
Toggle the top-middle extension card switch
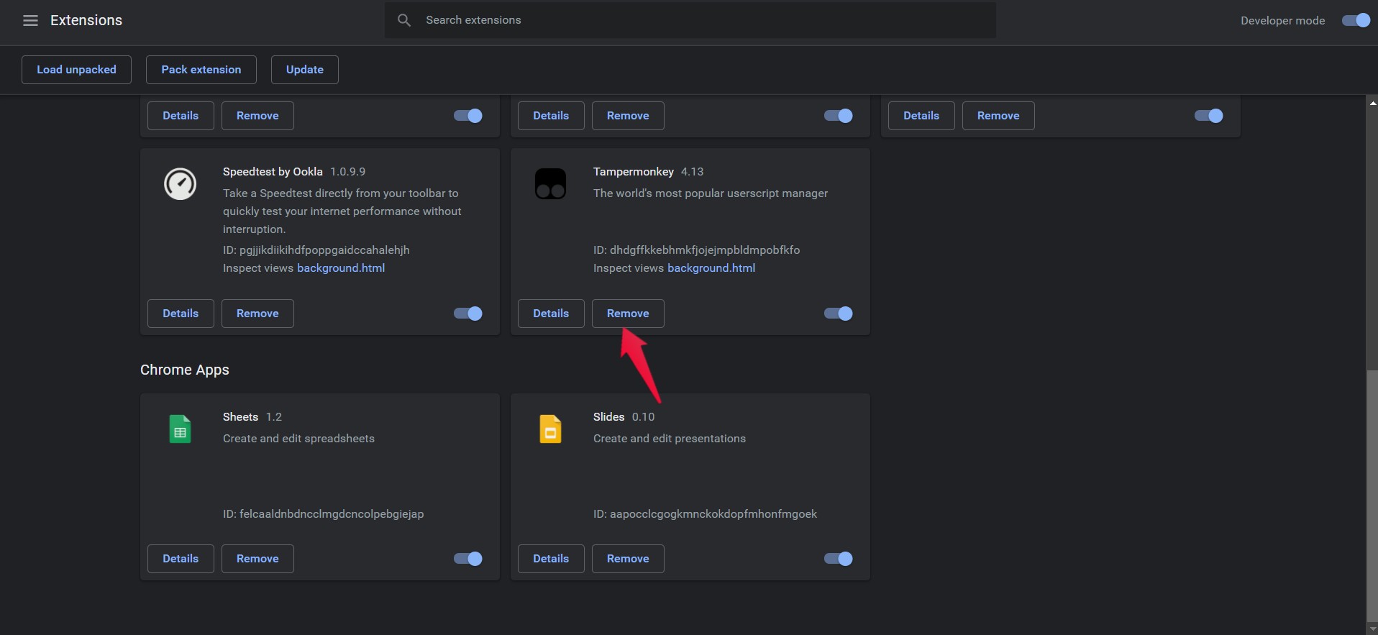[839, 116]
